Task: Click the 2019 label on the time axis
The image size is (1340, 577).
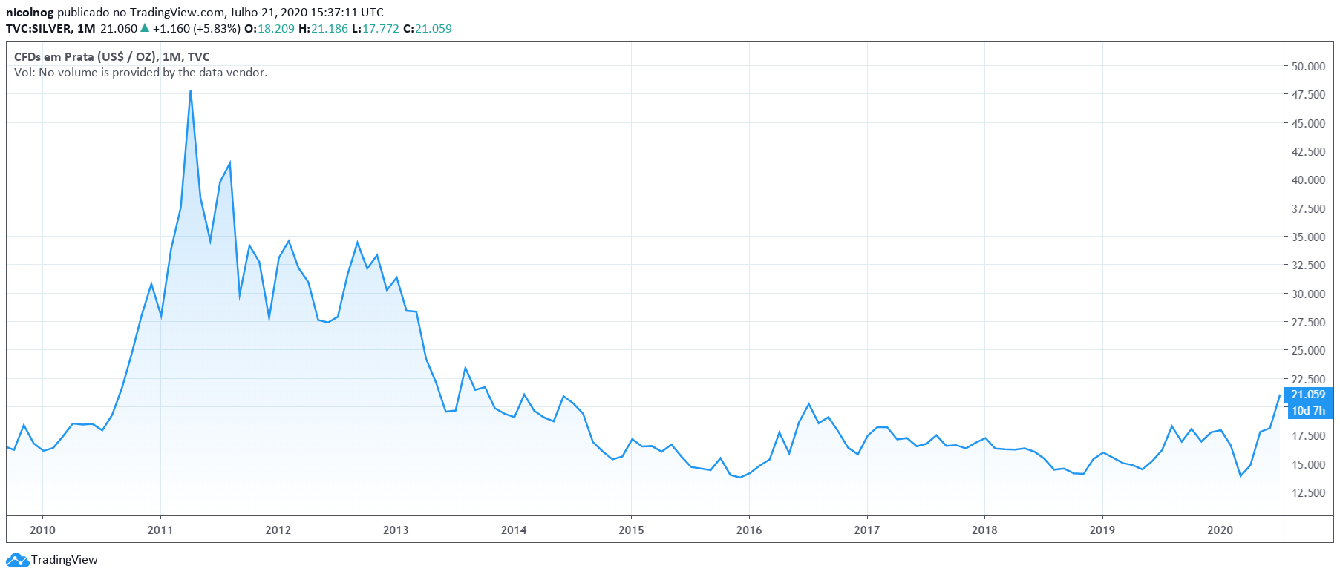Action: (x=1102, y=530)
